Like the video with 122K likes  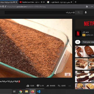click(30, 86)
